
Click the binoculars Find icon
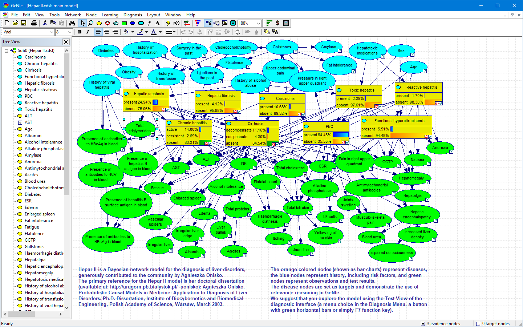click(x=72, y=23)
